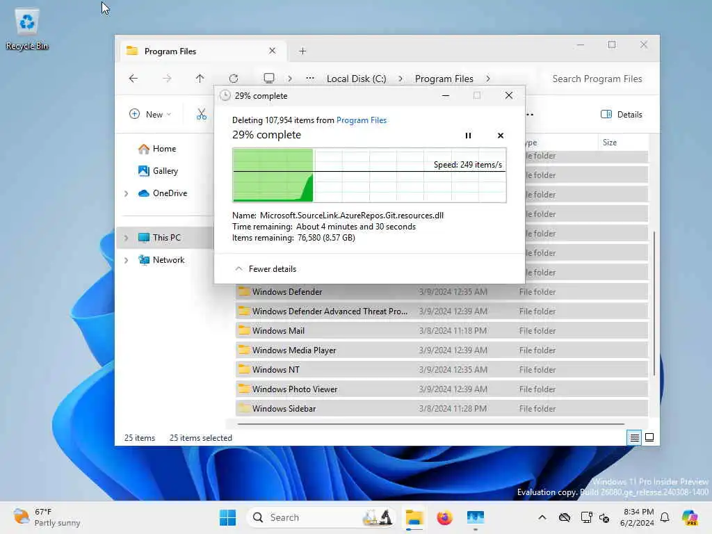The height and width of the screenshot is (534, 712).
Task: Select Local Disk (C:) breadcrumb
Action: [357, 79]
